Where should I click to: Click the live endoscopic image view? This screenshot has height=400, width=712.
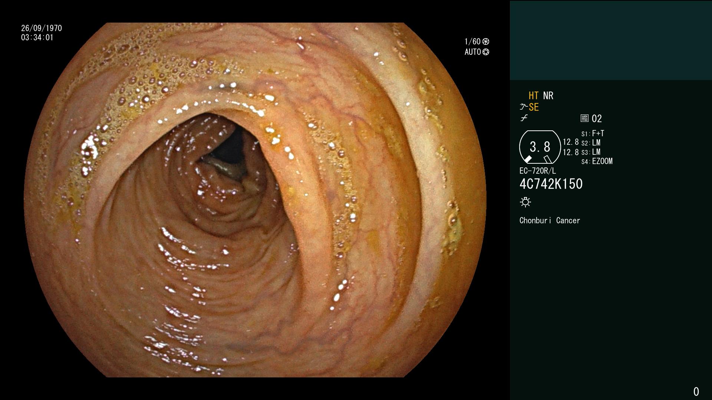(x=255, y=200)
